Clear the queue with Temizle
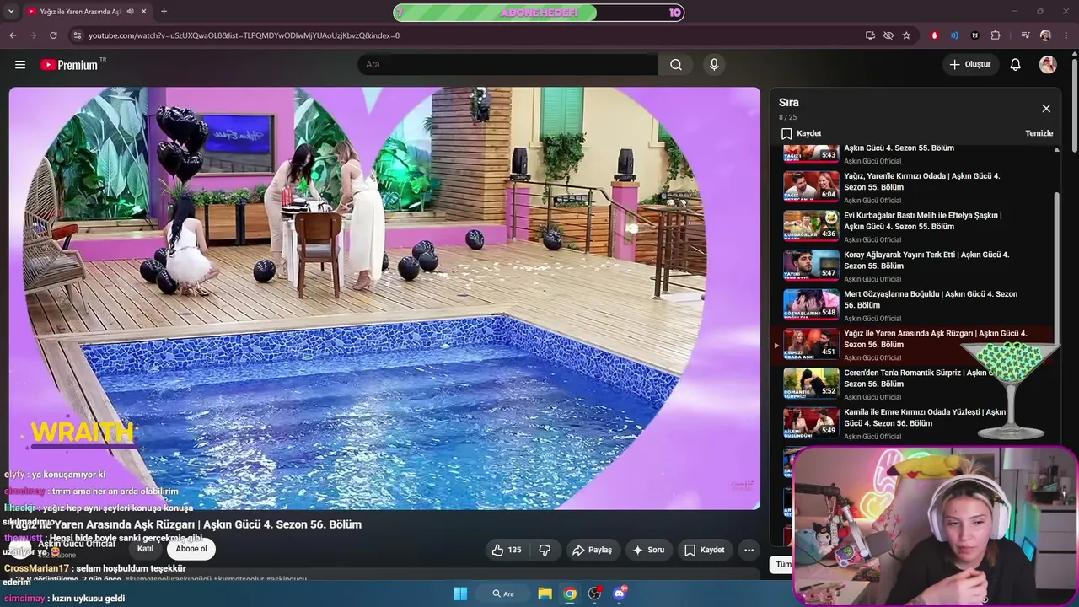Viewport: 1079px width, 607px height. click(x=1039, y=133)
